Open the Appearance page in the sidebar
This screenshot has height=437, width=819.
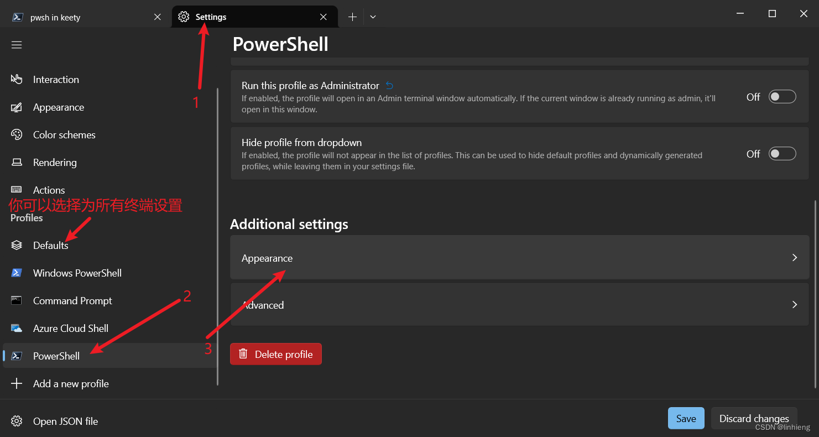(109, 107)
